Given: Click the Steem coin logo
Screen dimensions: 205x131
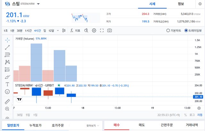Looking at the screenshot, I should (7, 4).
